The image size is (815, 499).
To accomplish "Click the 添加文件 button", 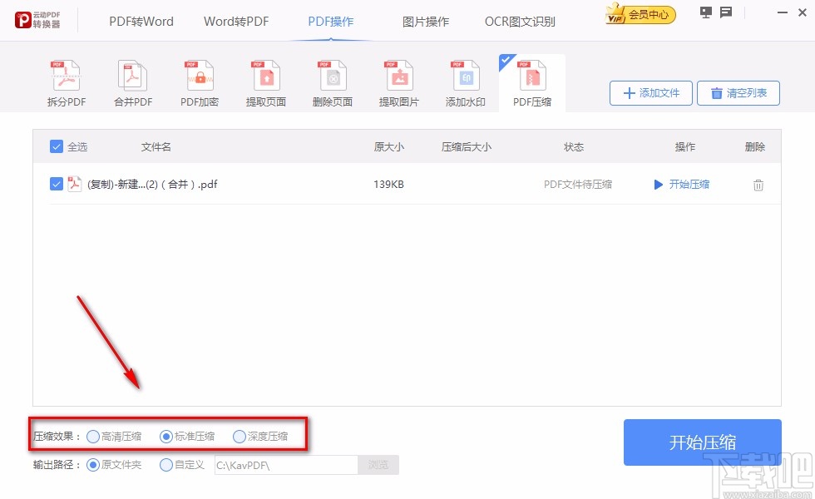I will (650, 92).
